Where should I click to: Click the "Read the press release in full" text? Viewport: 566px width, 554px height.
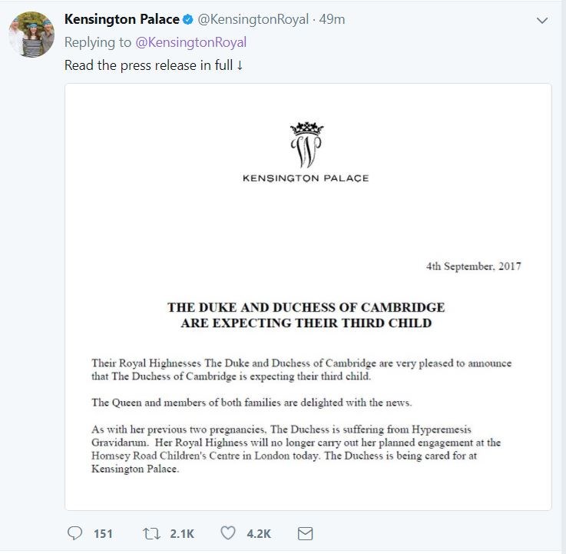(x=154, y=65)
